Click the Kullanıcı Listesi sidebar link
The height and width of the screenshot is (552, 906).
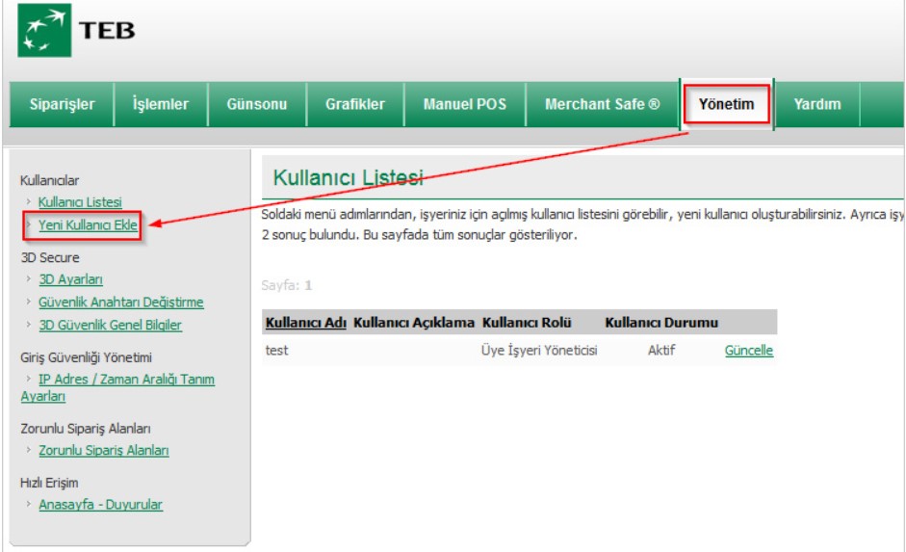click(x=80, y=202)
